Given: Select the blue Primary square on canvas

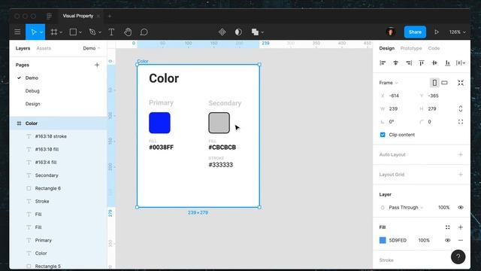Looking at the screenshot, I should (x=159, y=123).
